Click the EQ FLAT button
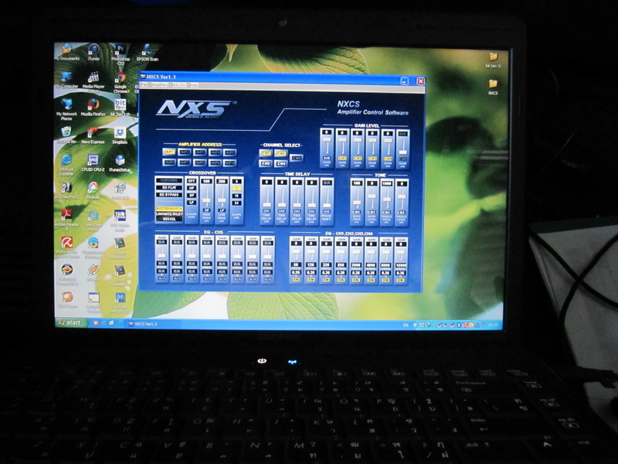The image size is (618, 464). coord(169,187)
